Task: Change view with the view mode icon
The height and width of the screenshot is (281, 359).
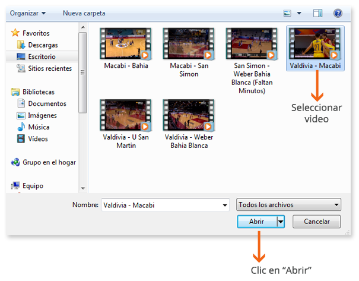Action: pos(287,13)
